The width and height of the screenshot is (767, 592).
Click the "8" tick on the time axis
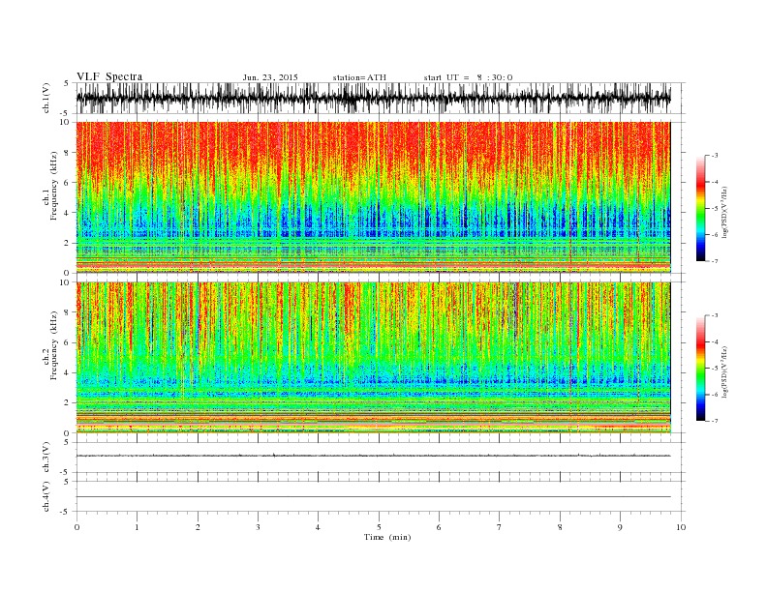pos(560,527)
